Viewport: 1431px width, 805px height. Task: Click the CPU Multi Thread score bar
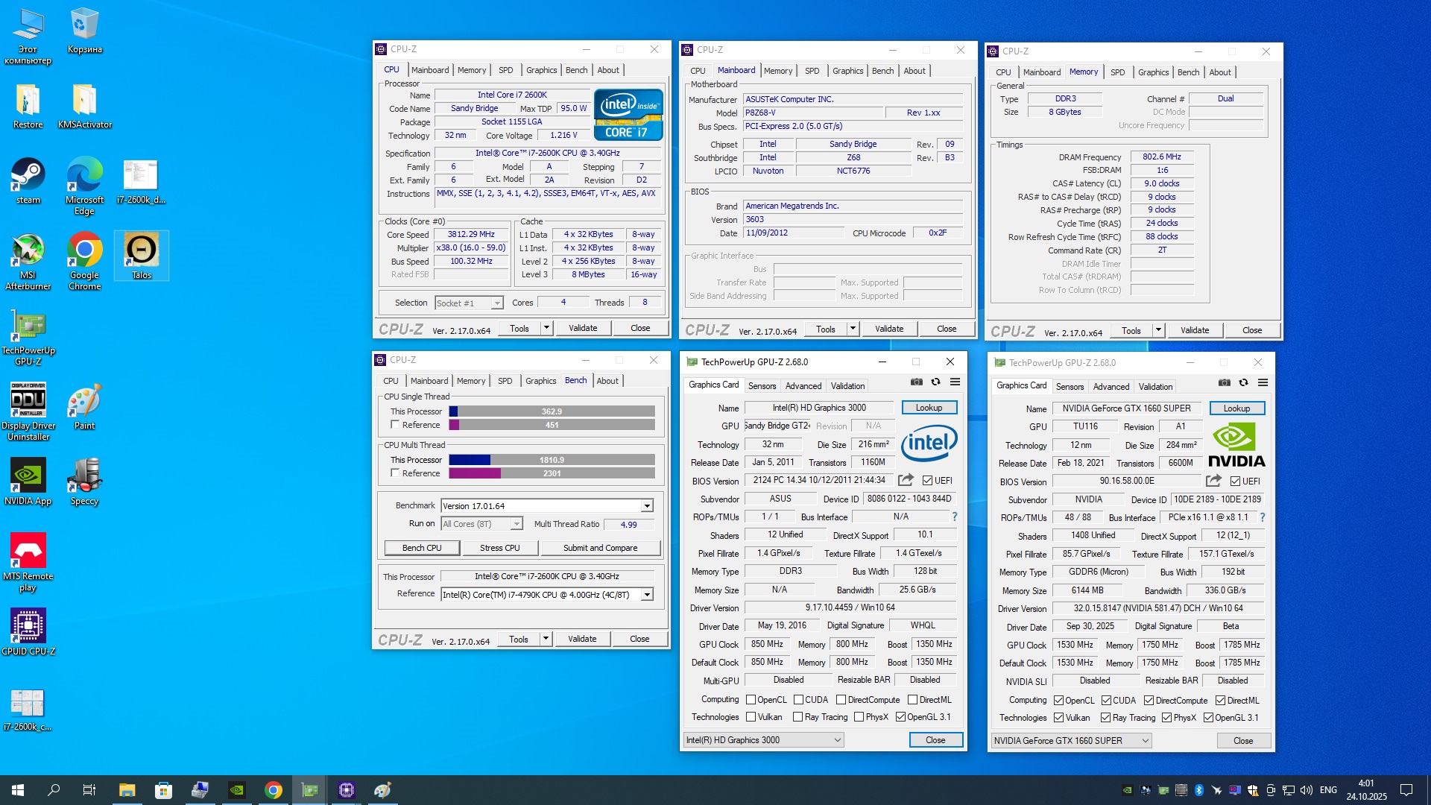[552, 460]
